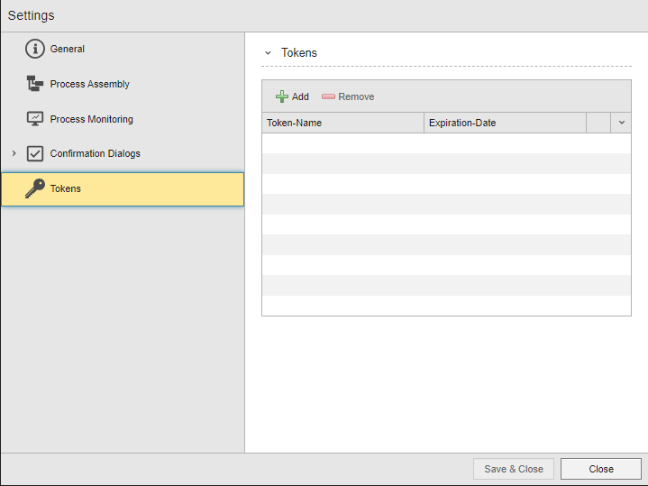
Task: Click the General info circle icon
Action: point(35,50)
